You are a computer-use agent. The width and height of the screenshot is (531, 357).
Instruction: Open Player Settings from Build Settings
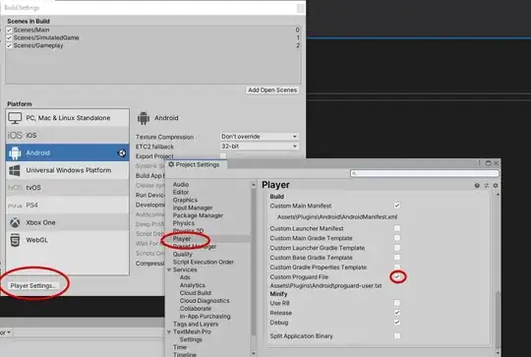pyautogui.click(x=32, y=286)
